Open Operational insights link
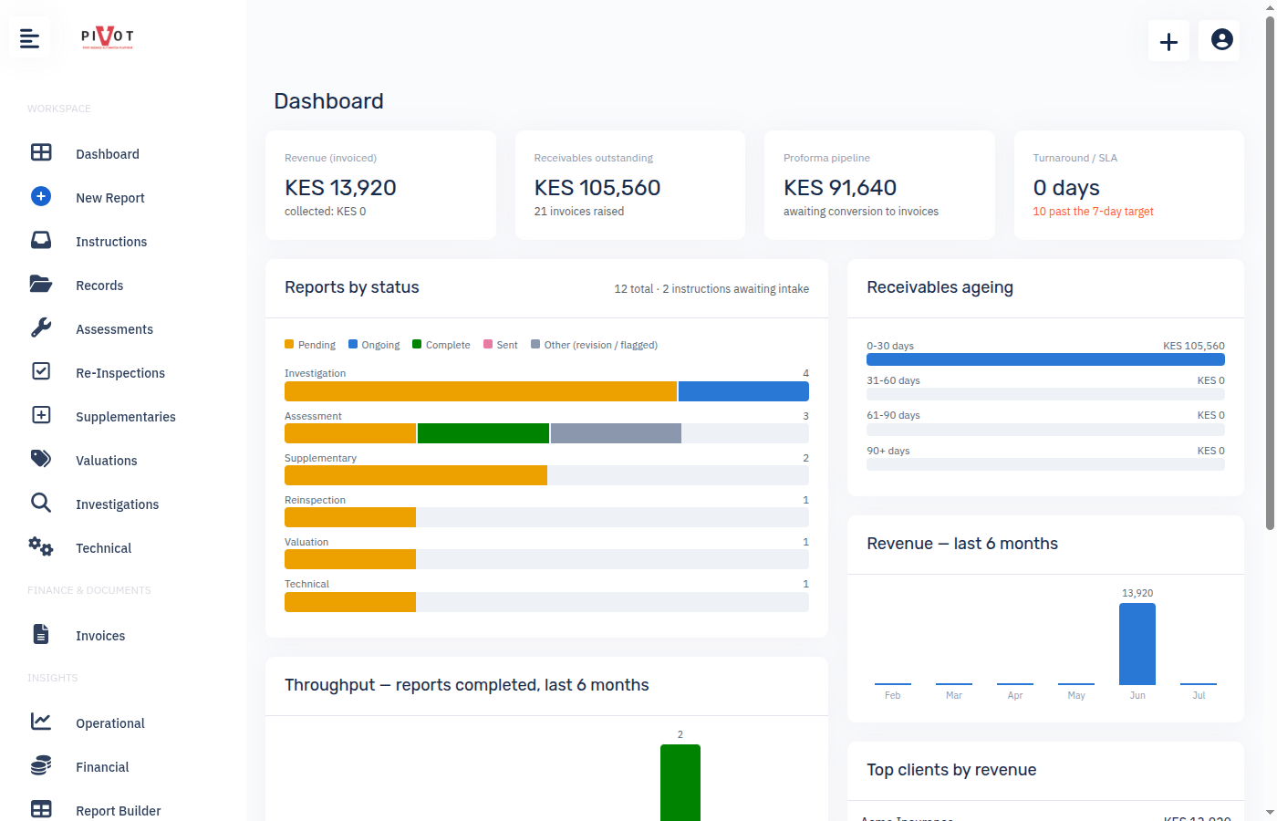Image resolution: width=1277 pixels, height=821 pixels. tap(110, 723)
